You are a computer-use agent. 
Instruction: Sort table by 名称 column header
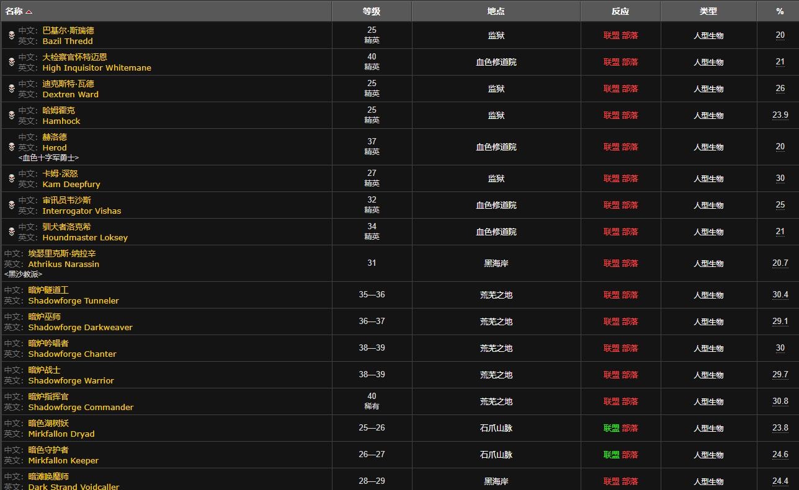14,11
